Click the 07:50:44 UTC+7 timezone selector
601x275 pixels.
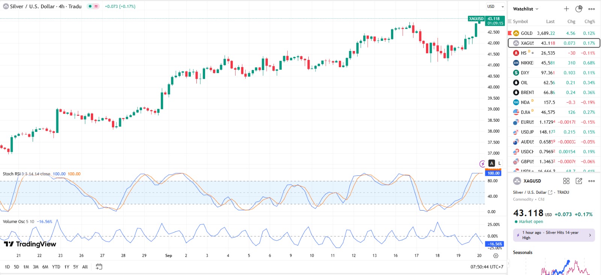487,267
